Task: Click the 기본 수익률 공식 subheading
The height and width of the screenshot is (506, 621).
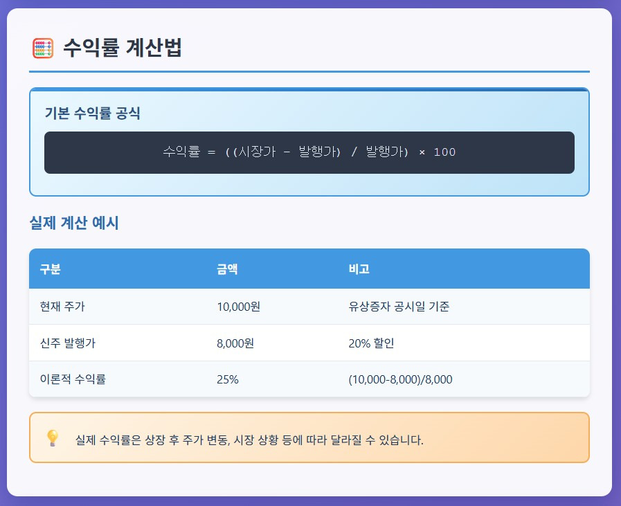Action: [92, 114]
